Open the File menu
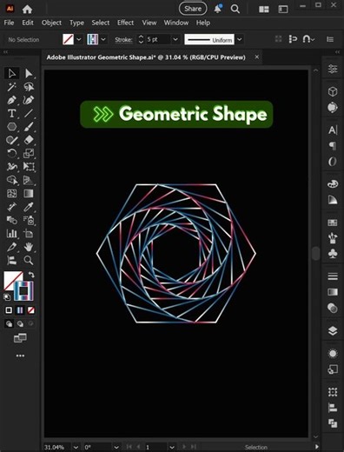Viewport: 344px width, 452px height. click(x=9, y=23)
